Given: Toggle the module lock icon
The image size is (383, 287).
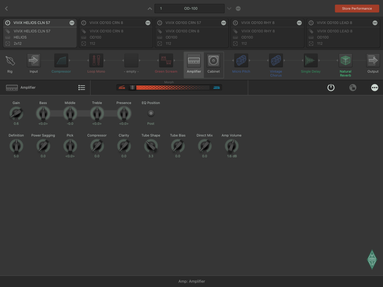Looking at the screenshot, I should tap(353, 88).
